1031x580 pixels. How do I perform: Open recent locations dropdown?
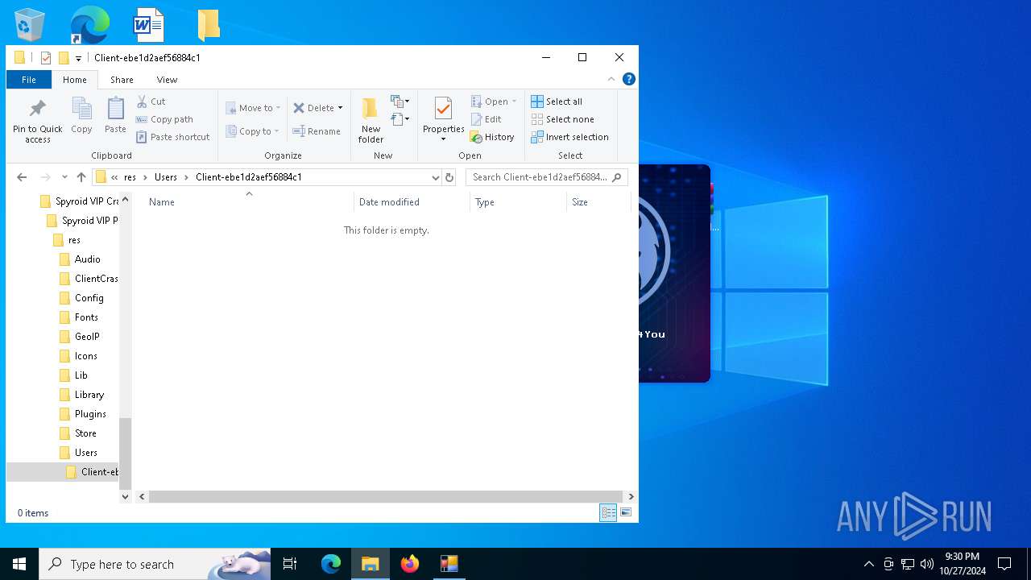tap(64, 177)
